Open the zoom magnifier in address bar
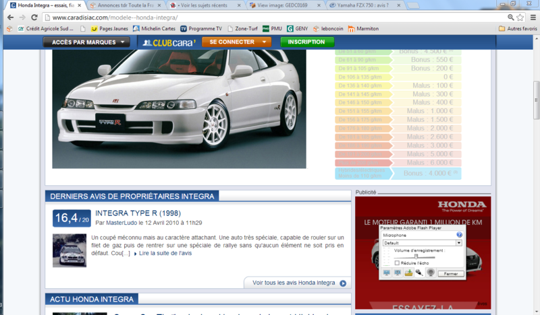The image size is (540, 315). point(511,17)
